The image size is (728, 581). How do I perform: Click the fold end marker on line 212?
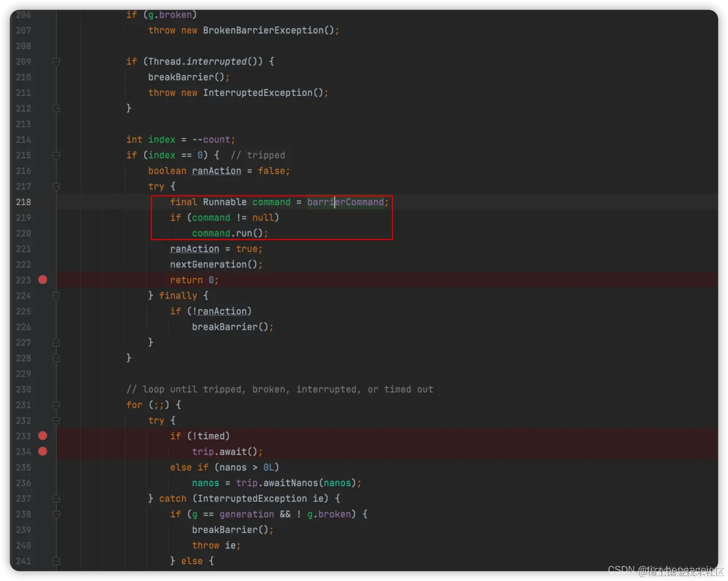tap(56, 108)
